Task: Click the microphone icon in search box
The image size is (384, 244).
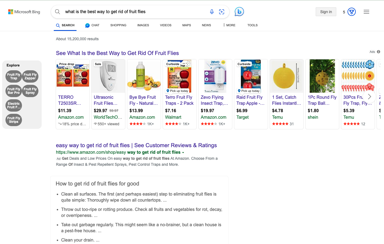Action: [212, 11]
